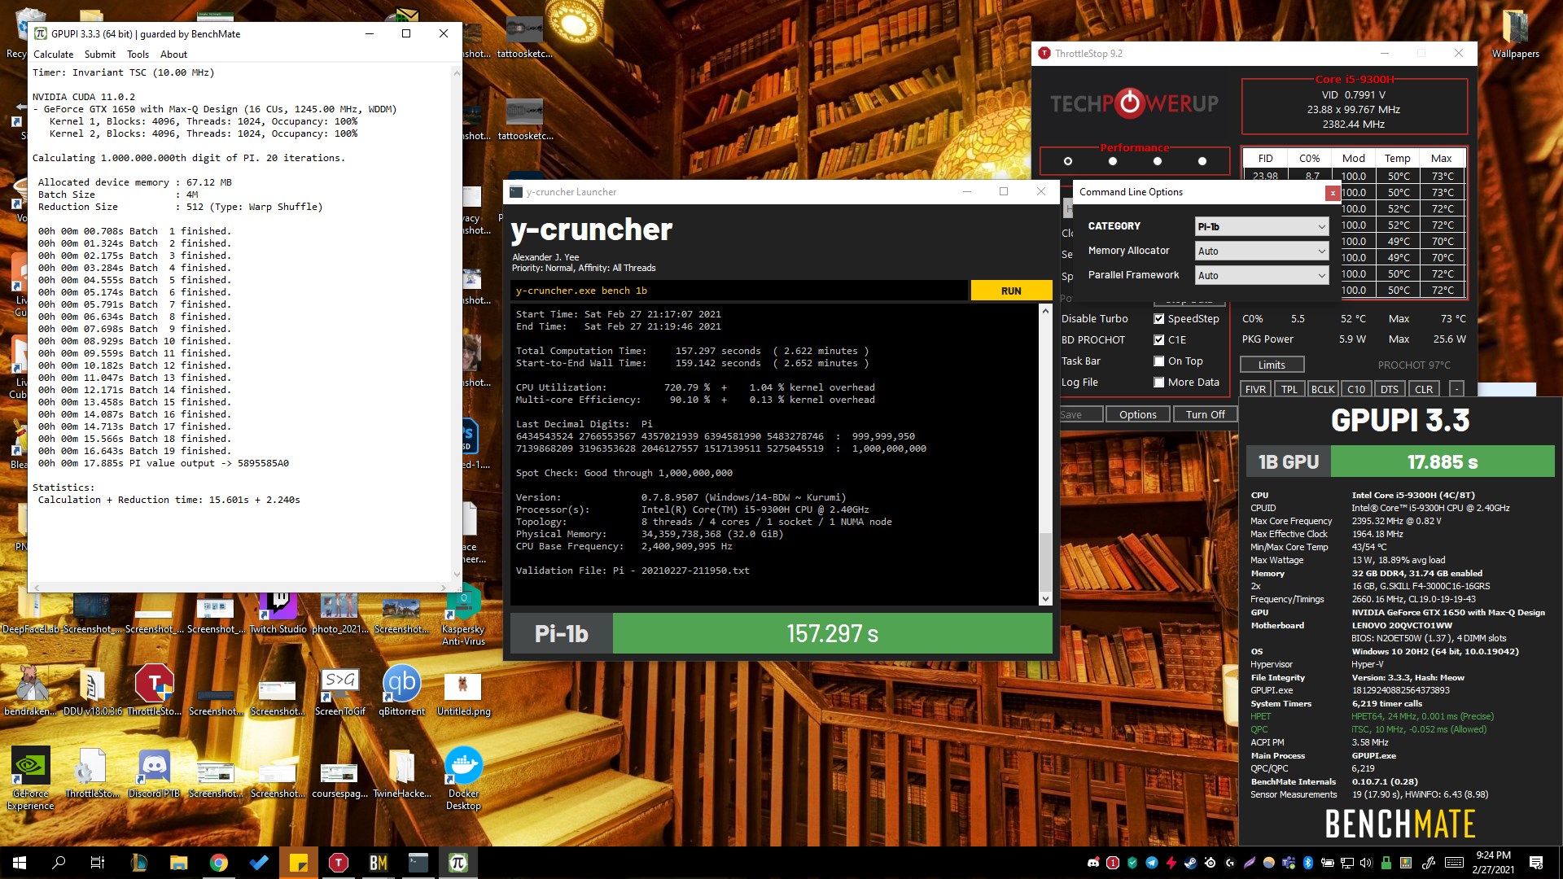This screenshot has height=879, width=1563.
Task: Open the About menu in GPUPI
Action: pos(173,55)
